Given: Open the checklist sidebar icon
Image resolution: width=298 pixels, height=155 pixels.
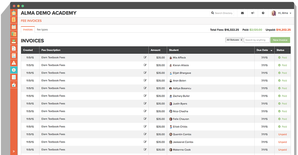Looking at the screenshot, I should 14,77.
